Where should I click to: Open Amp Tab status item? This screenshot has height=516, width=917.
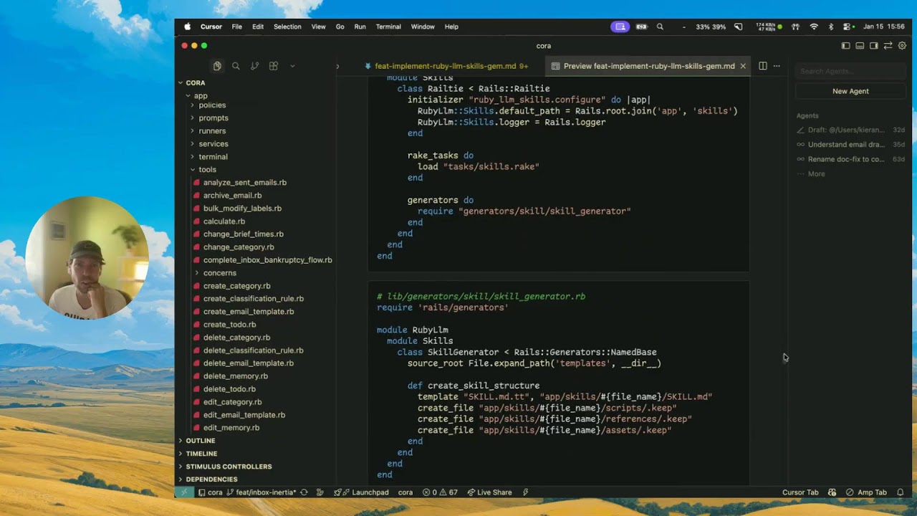click(866, 492)
